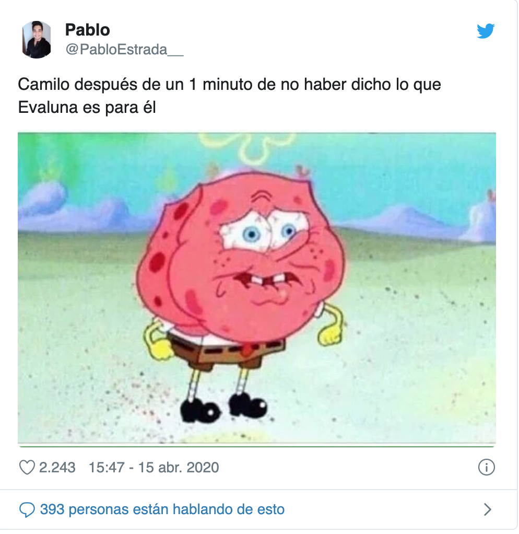This screenshot has width=519, height=534.
Task: View the SpongeBob meme image
Action: pyautogui.click(x=257, y=289)
